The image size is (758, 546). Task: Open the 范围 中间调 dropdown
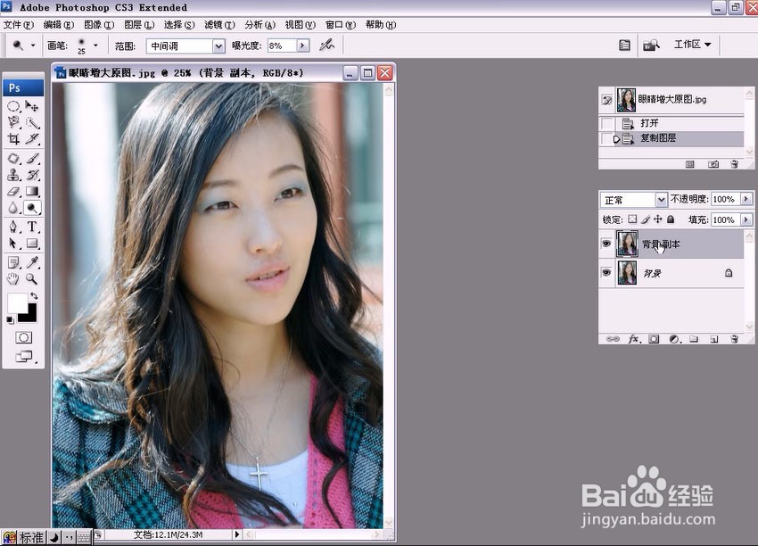pos(218,45)
